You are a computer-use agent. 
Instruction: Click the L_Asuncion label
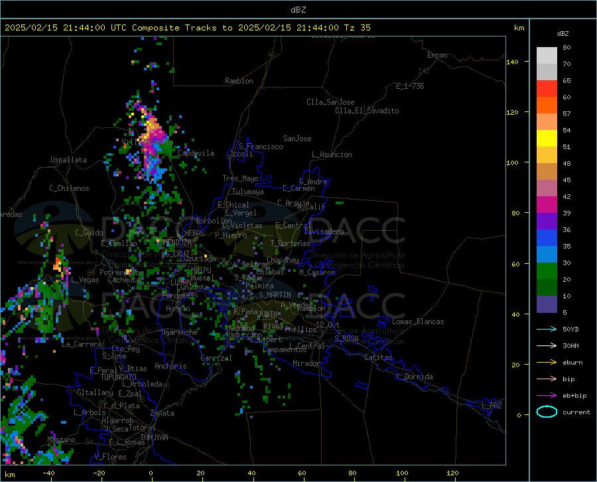(332, 154)
